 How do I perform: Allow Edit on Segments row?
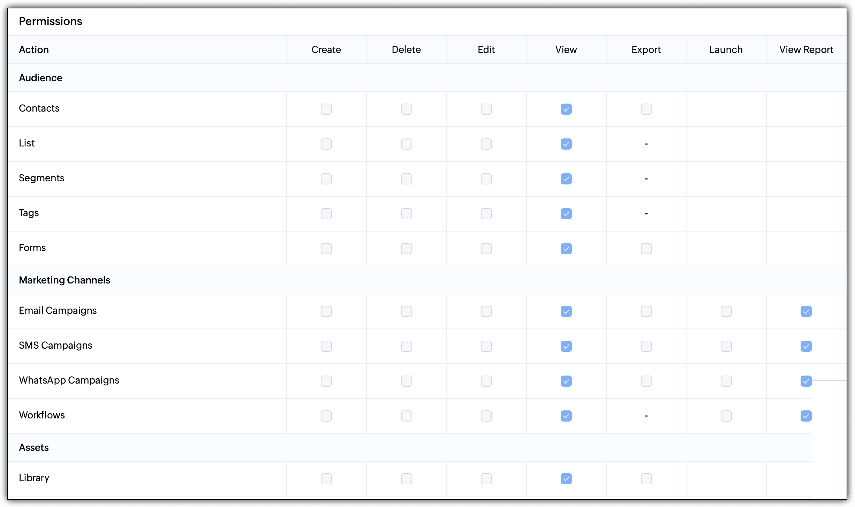tap(486, 179)
